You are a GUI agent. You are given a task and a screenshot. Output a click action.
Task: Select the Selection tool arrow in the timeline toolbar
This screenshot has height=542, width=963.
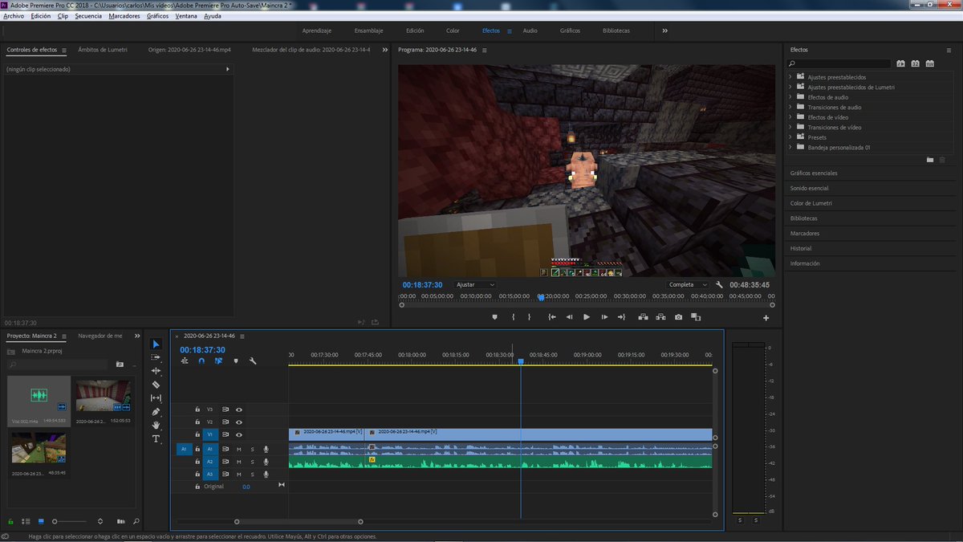click(156, 344)
